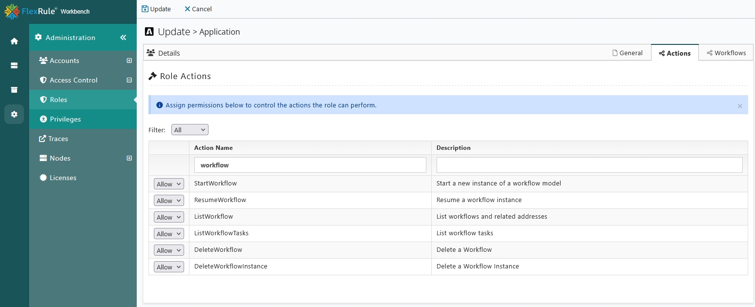Click the Cancel button
Viewport: 755px width, 307px height.
click(198, 9)
